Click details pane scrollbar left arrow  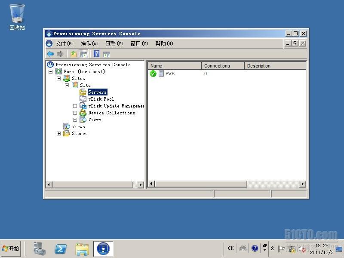pos(151,184)
